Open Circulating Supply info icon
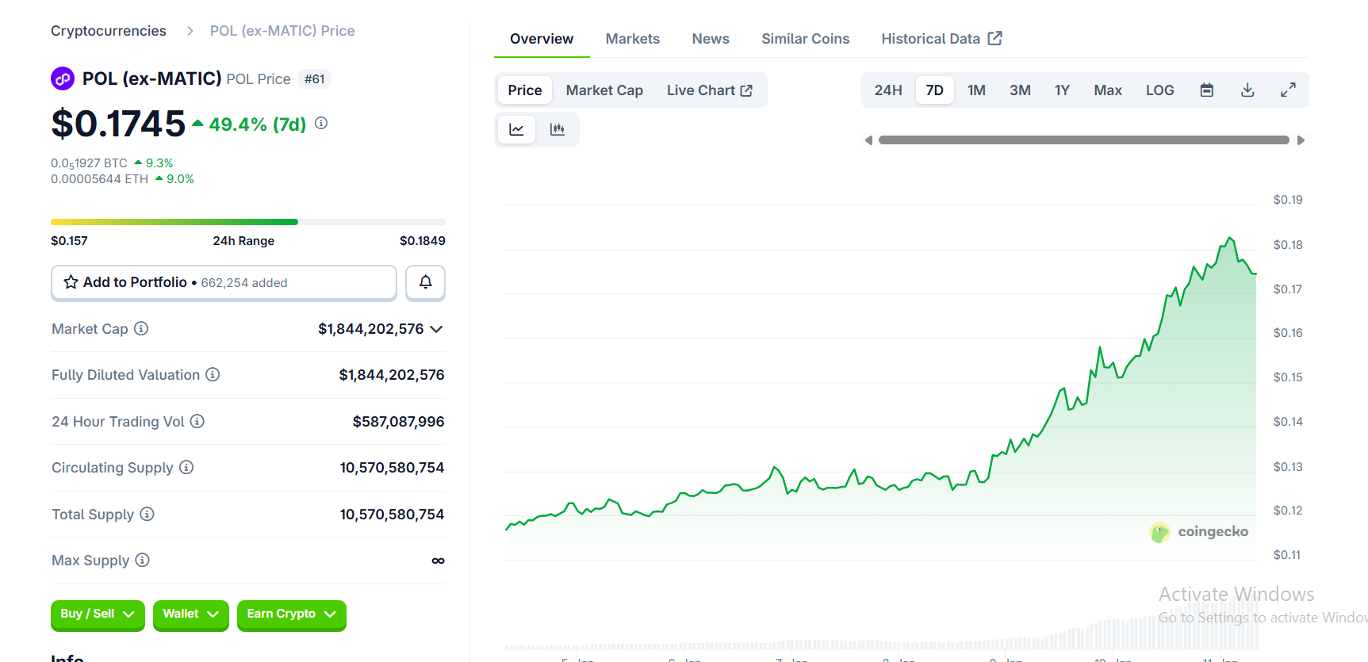The height and width of the screenshot is (662, 1368). (186, 467)
